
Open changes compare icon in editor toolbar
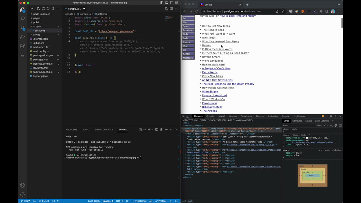pos(166,8)
